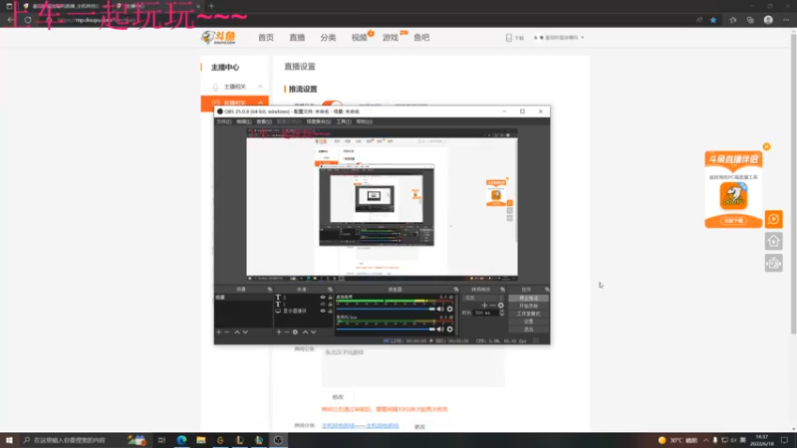Open the Windows Start menu

(9, 440)
